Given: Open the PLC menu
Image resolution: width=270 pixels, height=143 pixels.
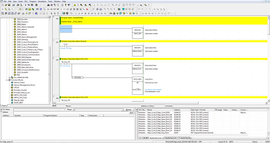Looking at the screenshot, I should pos(26,1).
